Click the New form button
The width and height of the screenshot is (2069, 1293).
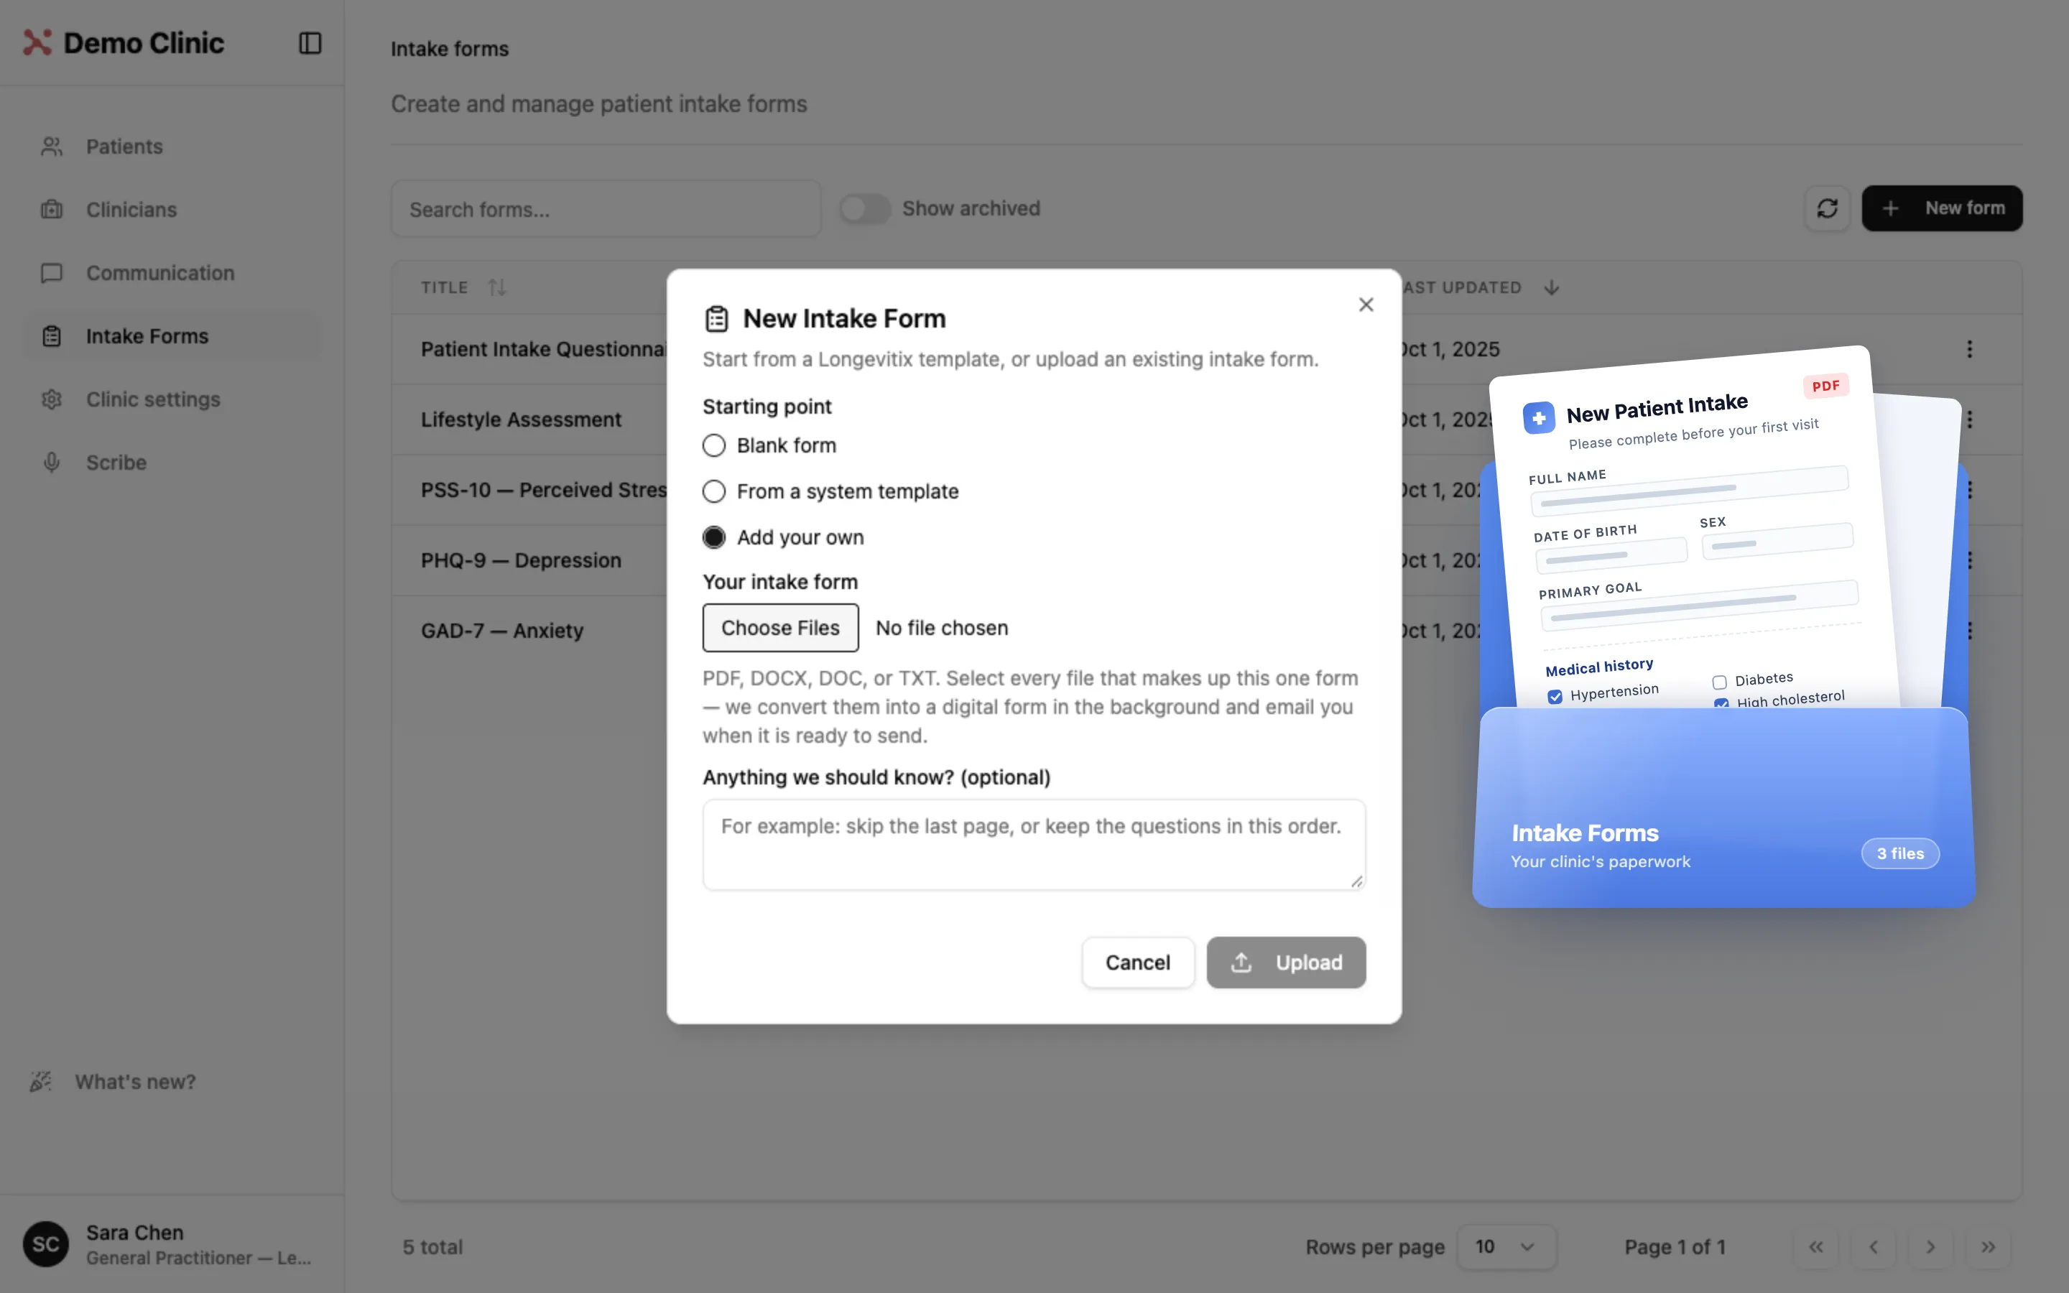(1942, 208)
